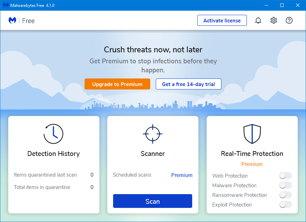Open help question mark icon
Screen dimensions: 306x222
click(x=289, y=21)
